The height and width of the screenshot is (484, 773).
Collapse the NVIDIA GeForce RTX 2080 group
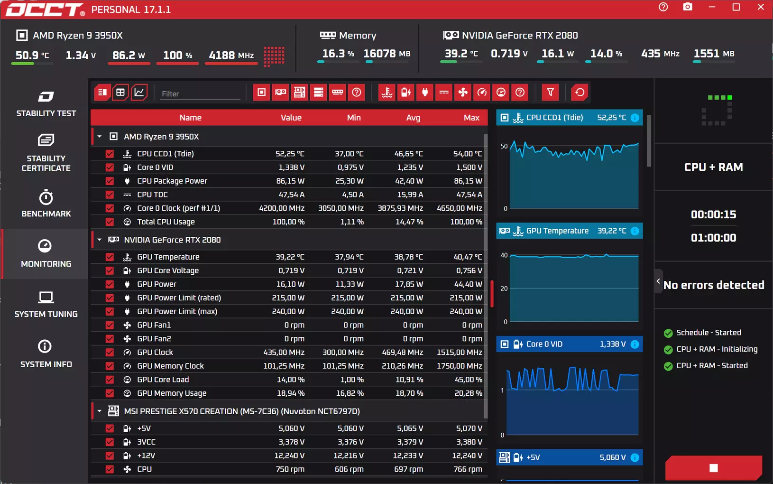100,240
